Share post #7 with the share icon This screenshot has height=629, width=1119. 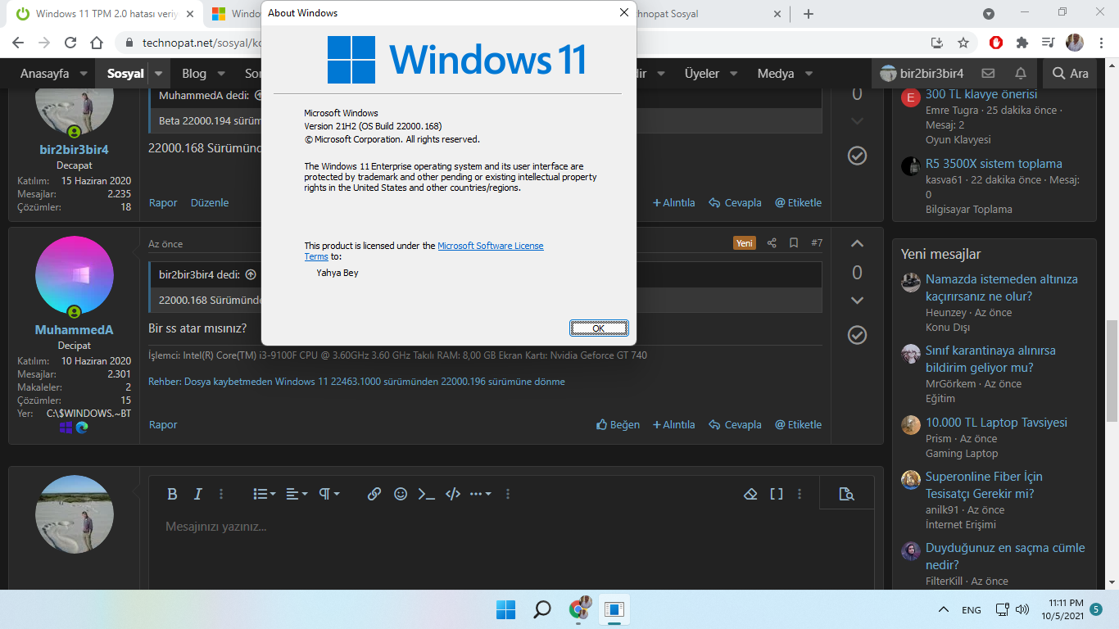pos(772,243)
